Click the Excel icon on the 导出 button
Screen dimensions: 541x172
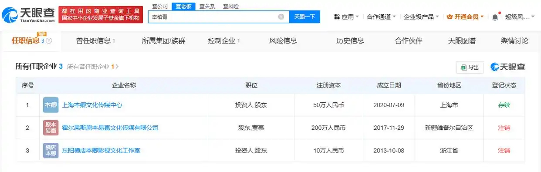[x=464, y=67]
